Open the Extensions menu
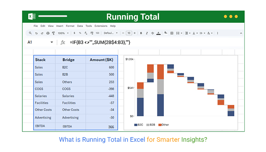 (x=101, y=26)
